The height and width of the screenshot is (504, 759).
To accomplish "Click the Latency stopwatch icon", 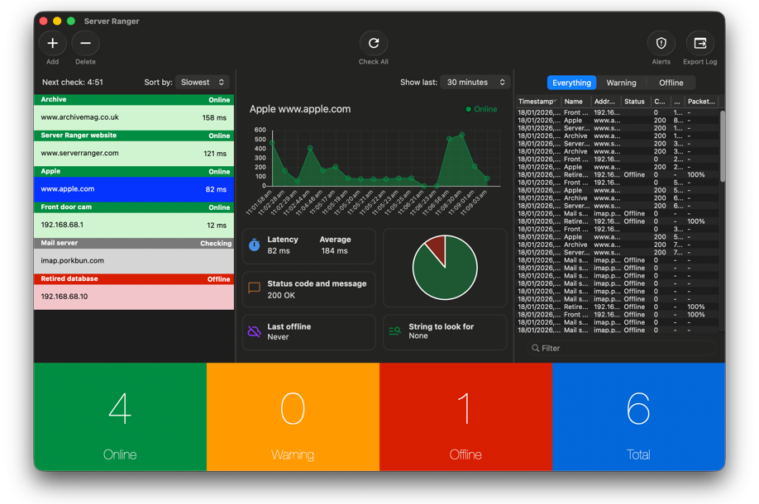I will click(255, 245).
